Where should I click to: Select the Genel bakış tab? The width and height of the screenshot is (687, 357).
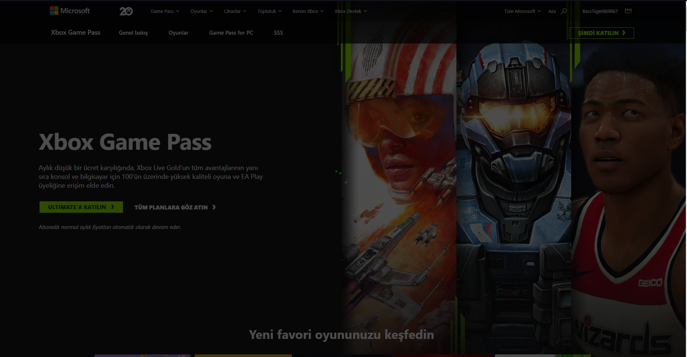(x=133, y=33)
